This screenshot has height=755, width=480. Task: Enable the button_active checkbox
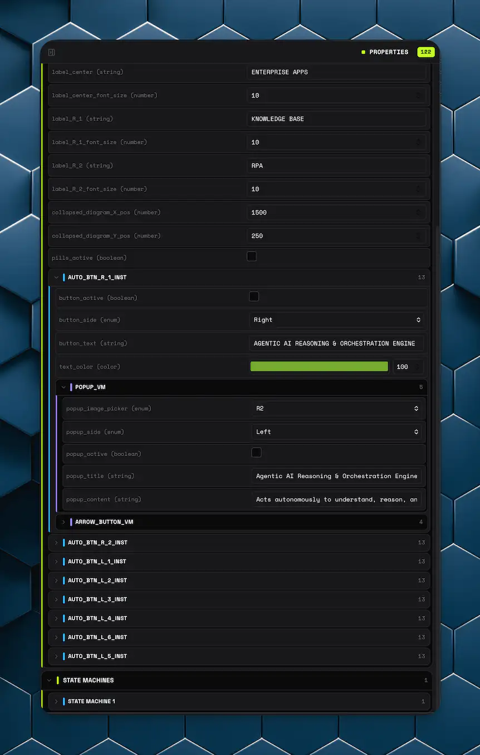pos(254,296)
